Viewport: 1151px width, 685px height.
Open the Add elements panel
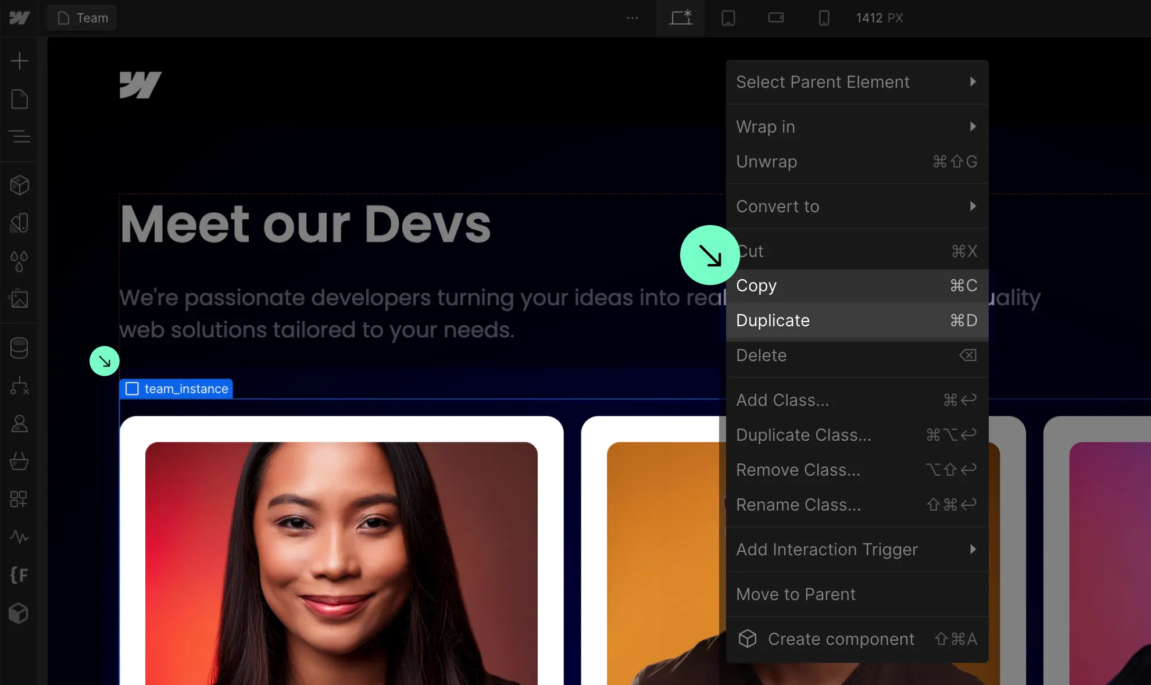tap(19, 60)
